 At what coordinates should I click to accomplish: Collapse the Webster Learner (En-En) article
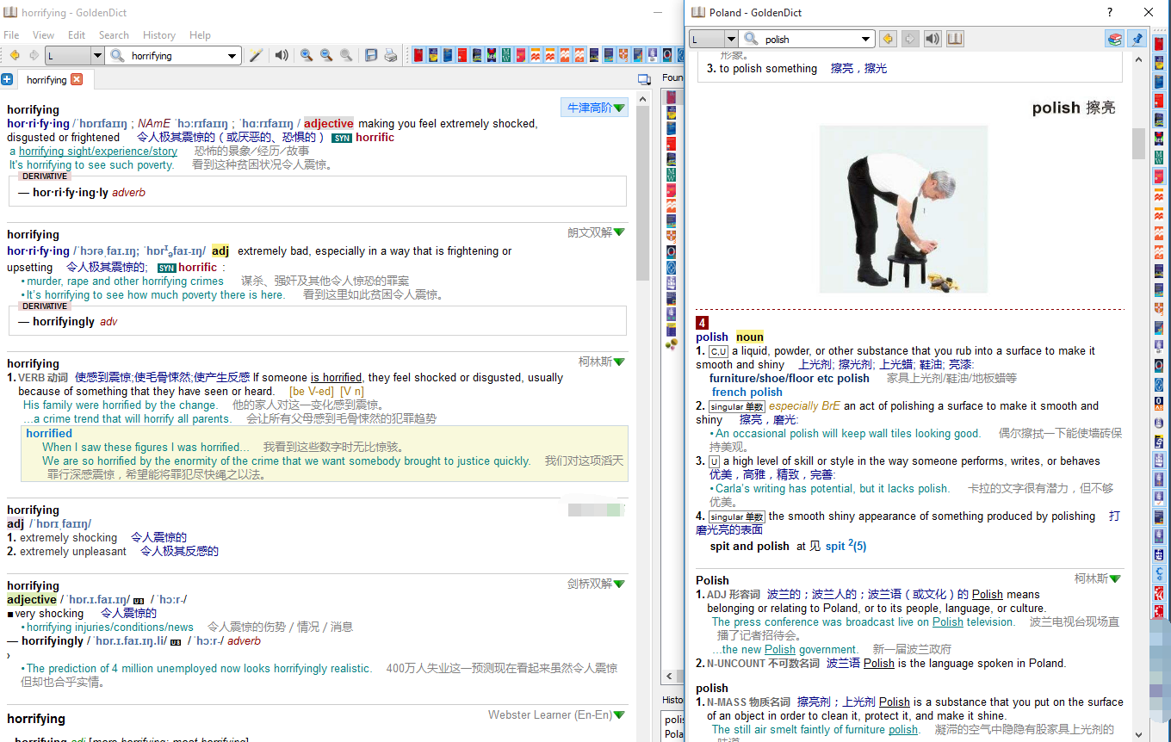click(618, 715)
